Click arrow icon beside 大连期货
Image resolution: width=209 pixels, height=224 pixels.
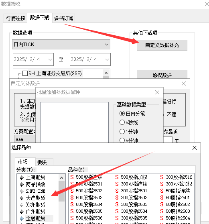pos(22,198)
